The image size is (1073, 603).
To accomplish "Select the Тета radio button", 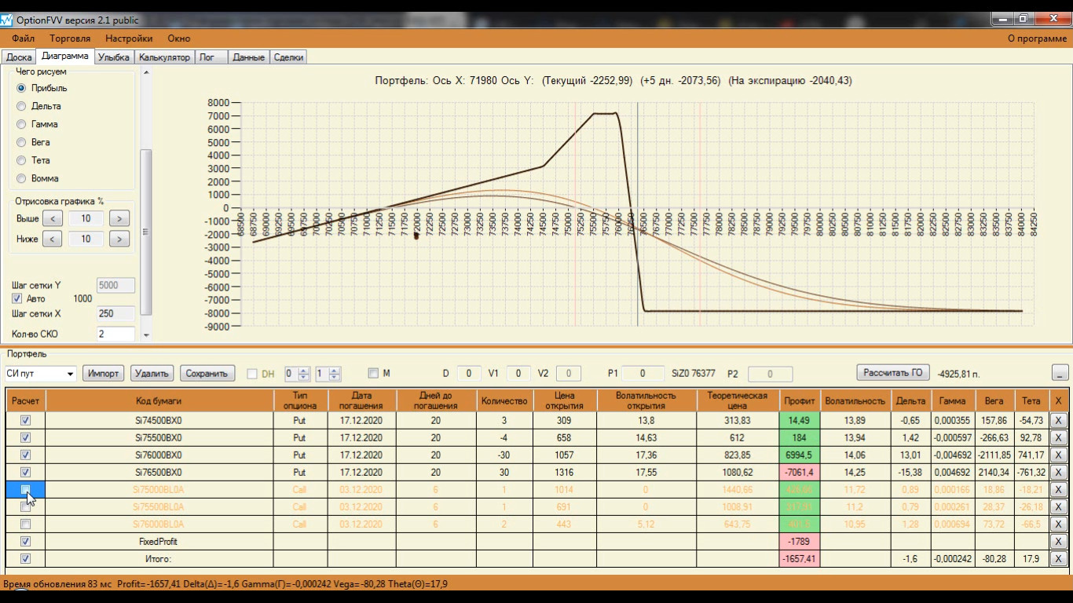I will click(21, 160).
